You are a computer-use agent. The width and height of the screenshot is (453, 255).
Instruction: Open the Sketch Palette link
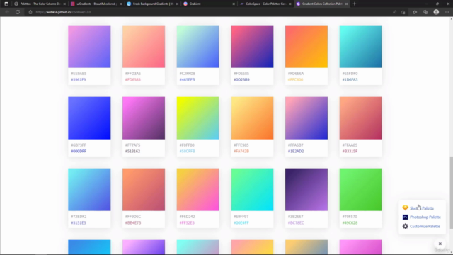(422, 208)
